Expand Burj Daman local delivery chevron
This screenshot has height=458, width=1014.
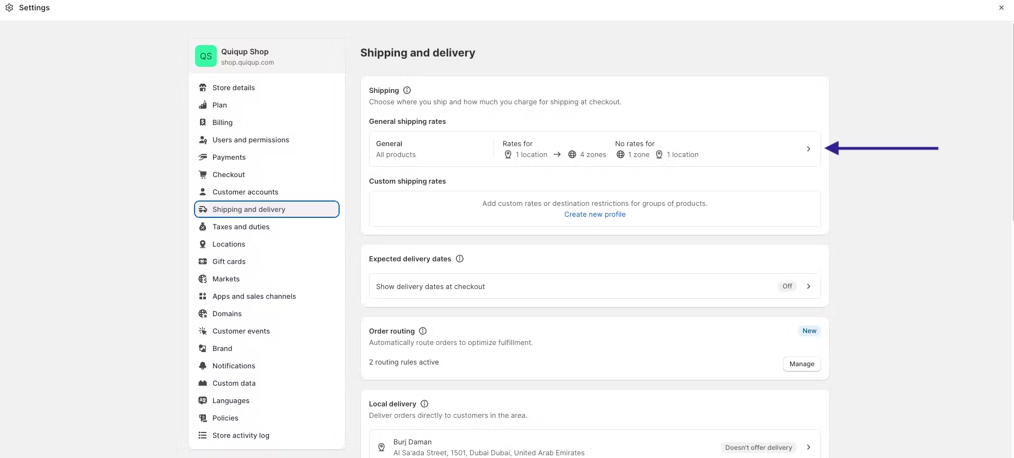pyautogui.click(x=809, y=447)
